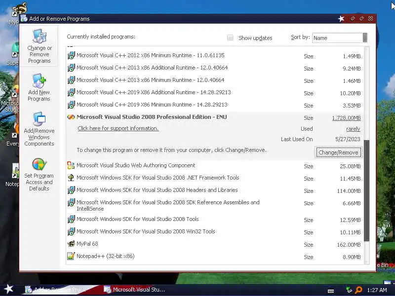Image resolution: width=395 pixels, height=296 pixels.
Task: Click icon of Visual C++ 2019 X86 Minimum Runtime
Action: point(71,105)
